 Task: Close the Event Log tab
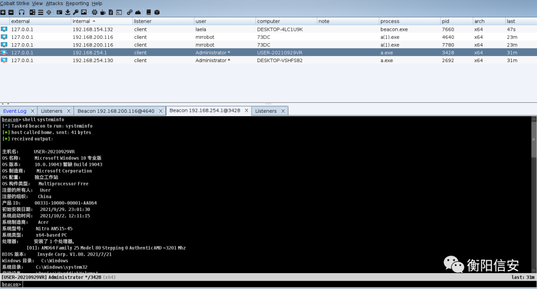32,111
